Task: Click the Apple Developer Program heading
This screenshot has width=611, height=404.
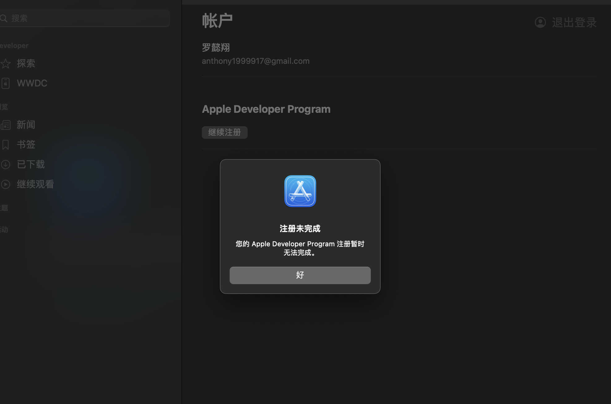Action: tap(266, 109)
